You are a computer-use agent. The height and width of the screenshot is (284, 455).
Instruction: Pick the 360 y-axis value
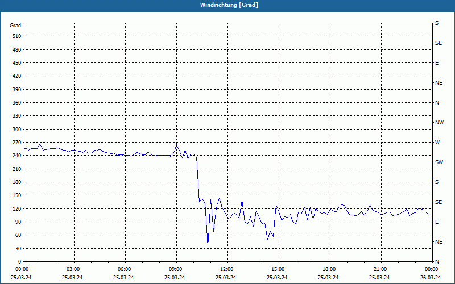click(17, 103)
